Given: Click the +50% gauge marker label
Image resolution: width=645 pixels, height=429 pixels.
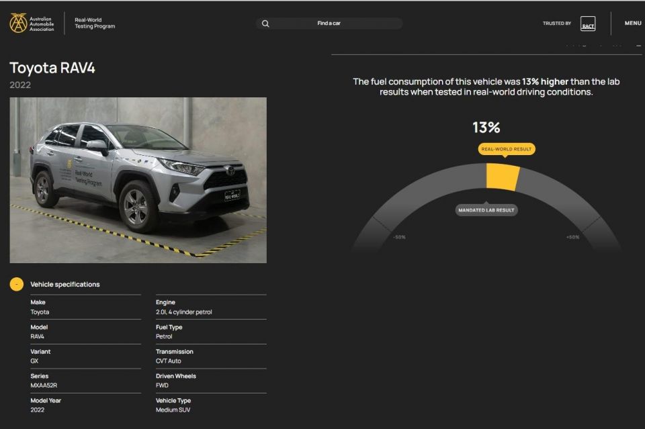Looking at the screenshot, I should point(572,237).
